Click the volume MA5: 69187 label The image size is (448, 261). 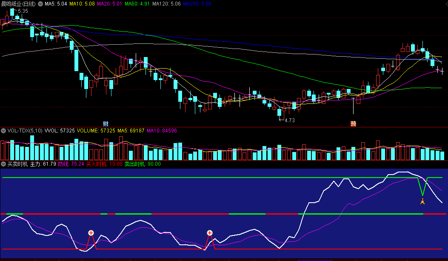coord(131,131)
